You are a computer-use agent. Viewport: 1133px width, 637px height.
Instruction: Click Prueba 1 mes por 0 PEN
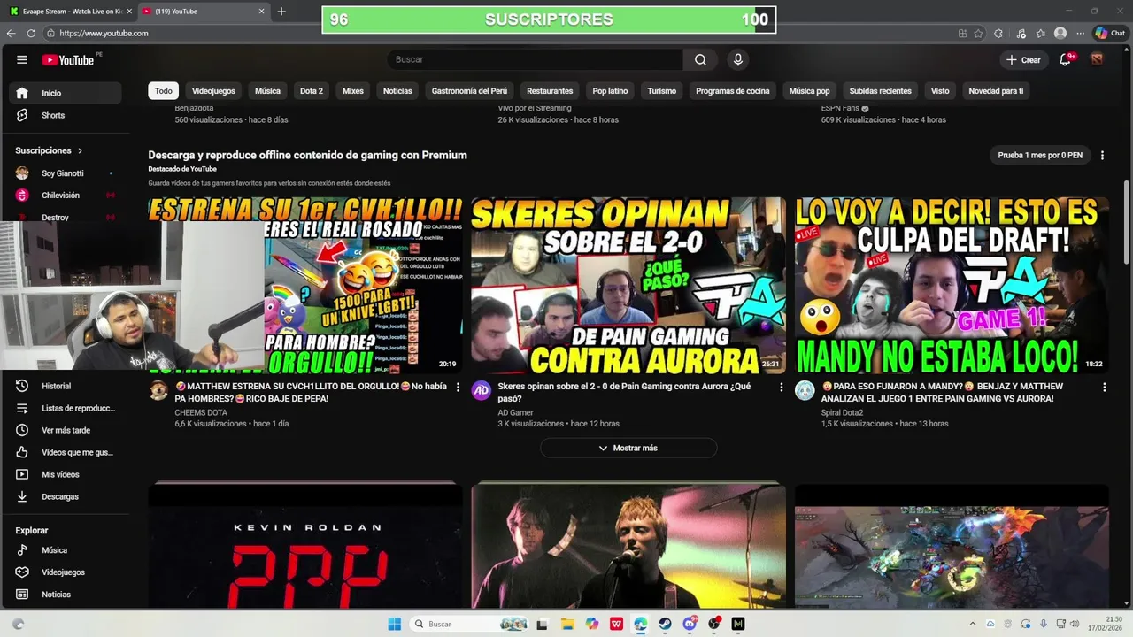(1040, 155)
